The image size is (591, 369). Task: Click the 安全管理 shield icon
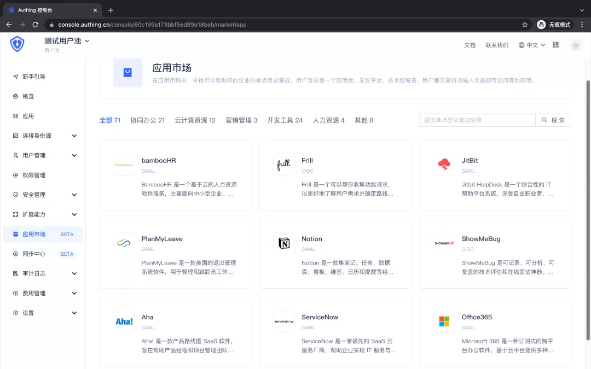click(x=15, y=195)
